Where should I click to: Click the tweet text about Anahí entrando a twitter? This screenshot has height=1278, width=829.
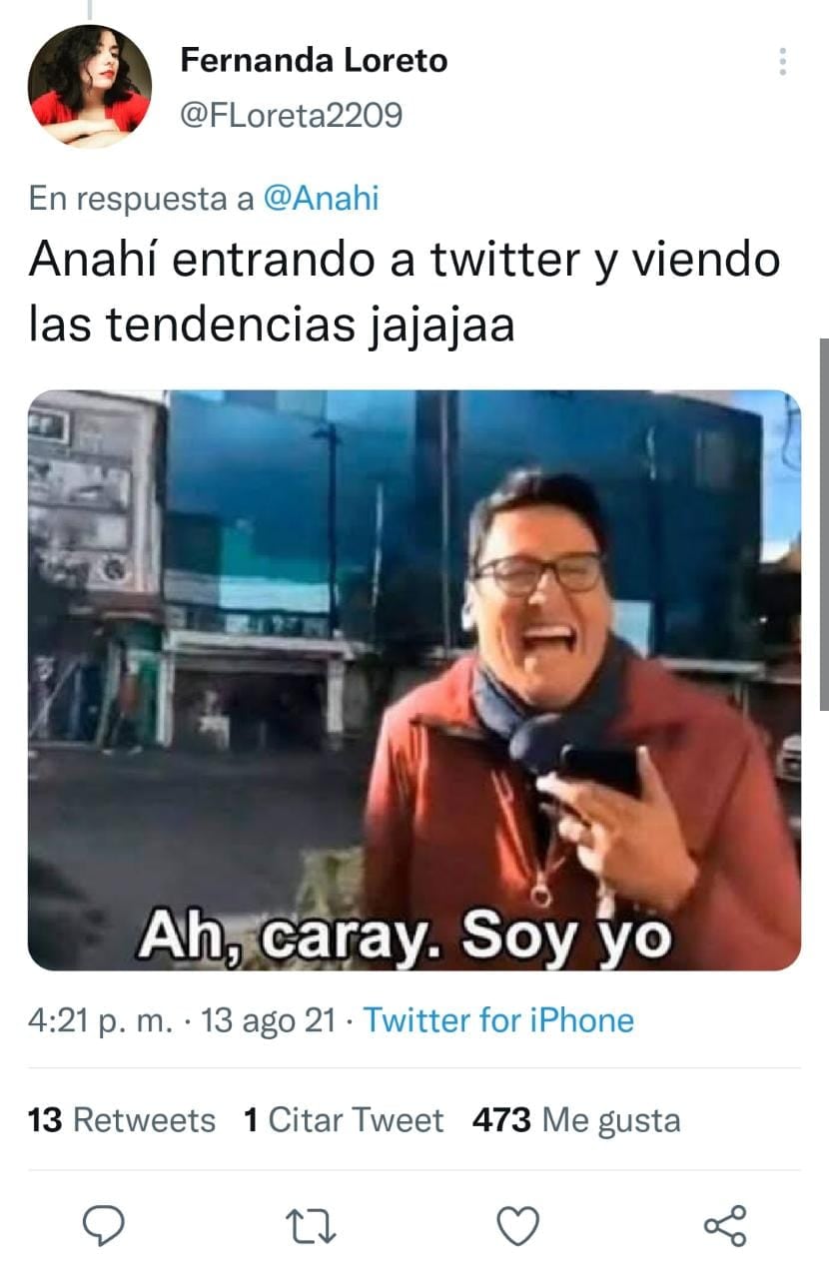pos(404,292)
